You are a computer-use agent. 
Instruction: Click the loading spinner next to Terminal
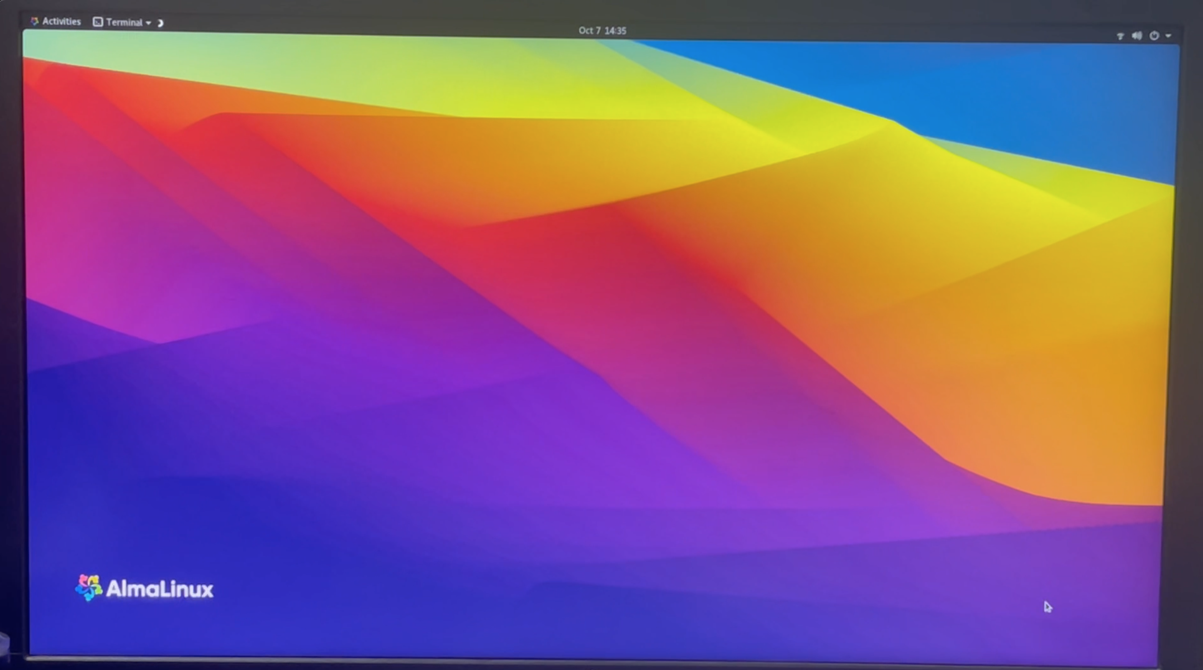click(160, 23)
